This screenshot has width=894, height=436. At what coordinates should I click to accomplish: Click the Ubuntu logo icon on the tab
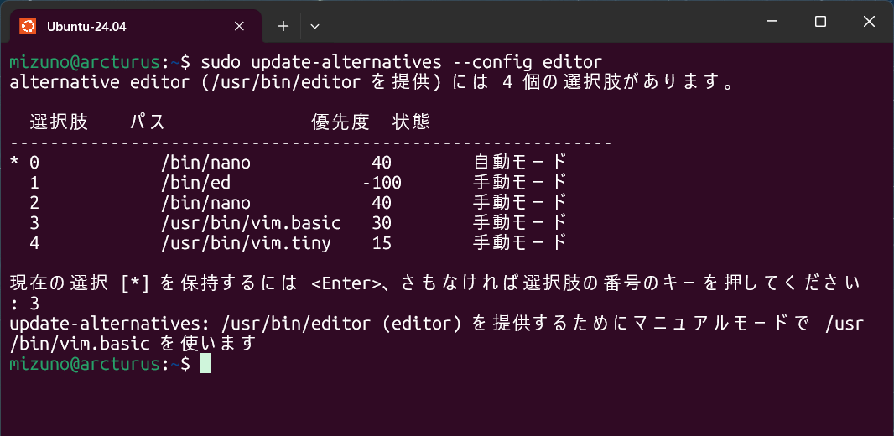point(28,26)
